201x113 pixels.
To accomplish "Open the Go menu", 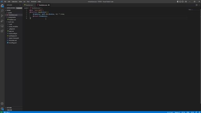I will pos(24,2).
